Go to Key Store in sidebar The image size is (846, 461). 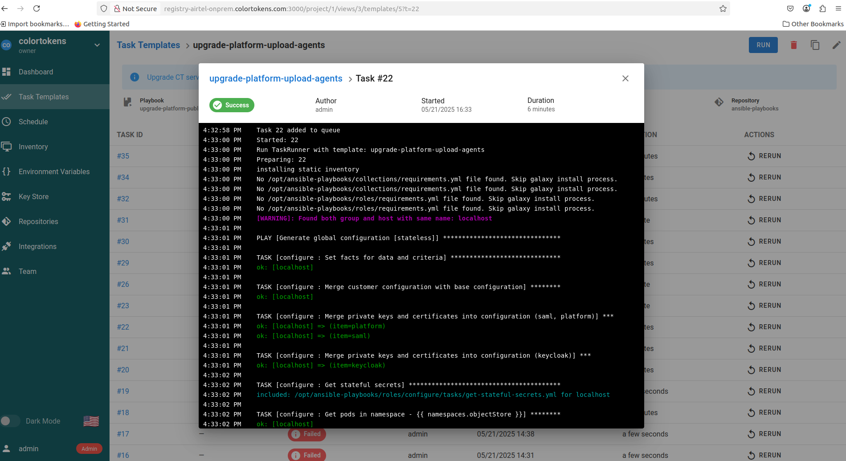pos(33,196)
